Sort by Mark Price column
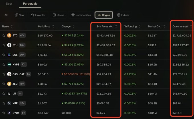The image size is (194, 119). coord(46,26)
